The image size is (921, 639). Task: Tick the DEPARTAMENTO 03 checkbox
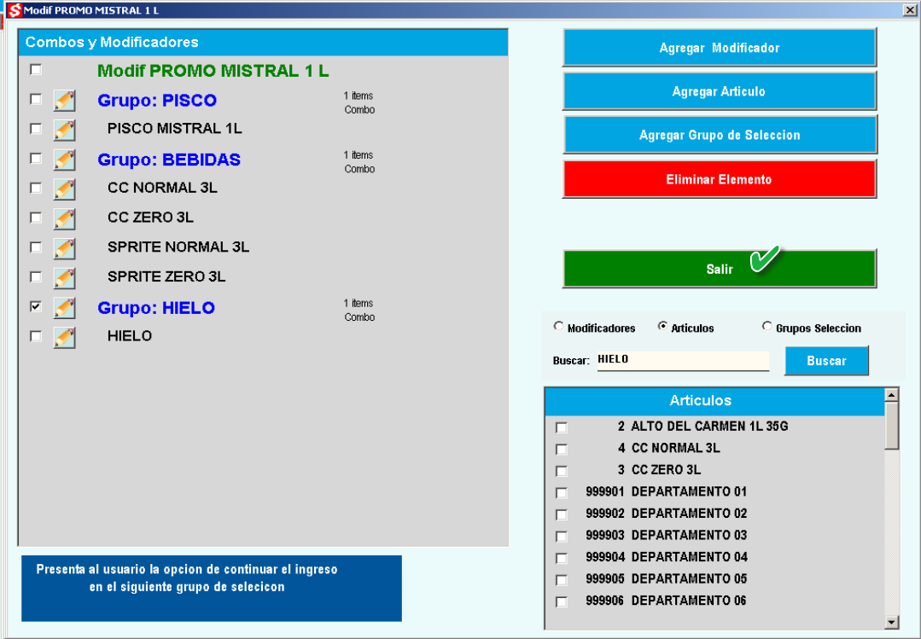tap(562, 537)
